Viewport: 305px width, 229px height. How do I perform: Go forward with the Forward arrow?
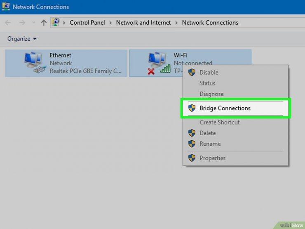[x=22, y=23]
